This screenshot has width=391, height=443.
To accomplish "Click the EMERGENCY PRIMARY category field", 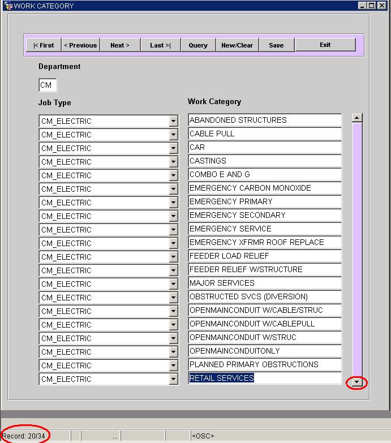I will coord(265,201).
